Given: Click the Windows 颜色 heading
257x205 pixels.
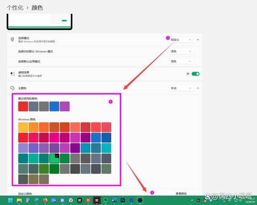Looking at the screenshot, I should (x=27, y=119).
